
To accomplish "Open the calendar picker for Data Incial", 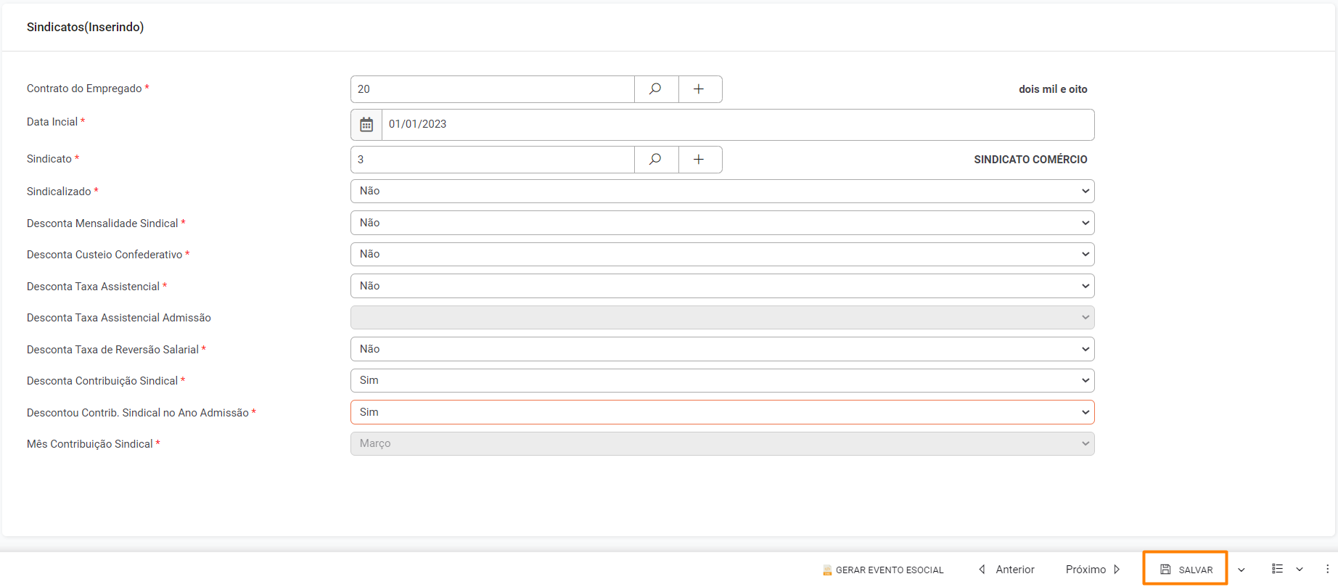I will (366, 124).
